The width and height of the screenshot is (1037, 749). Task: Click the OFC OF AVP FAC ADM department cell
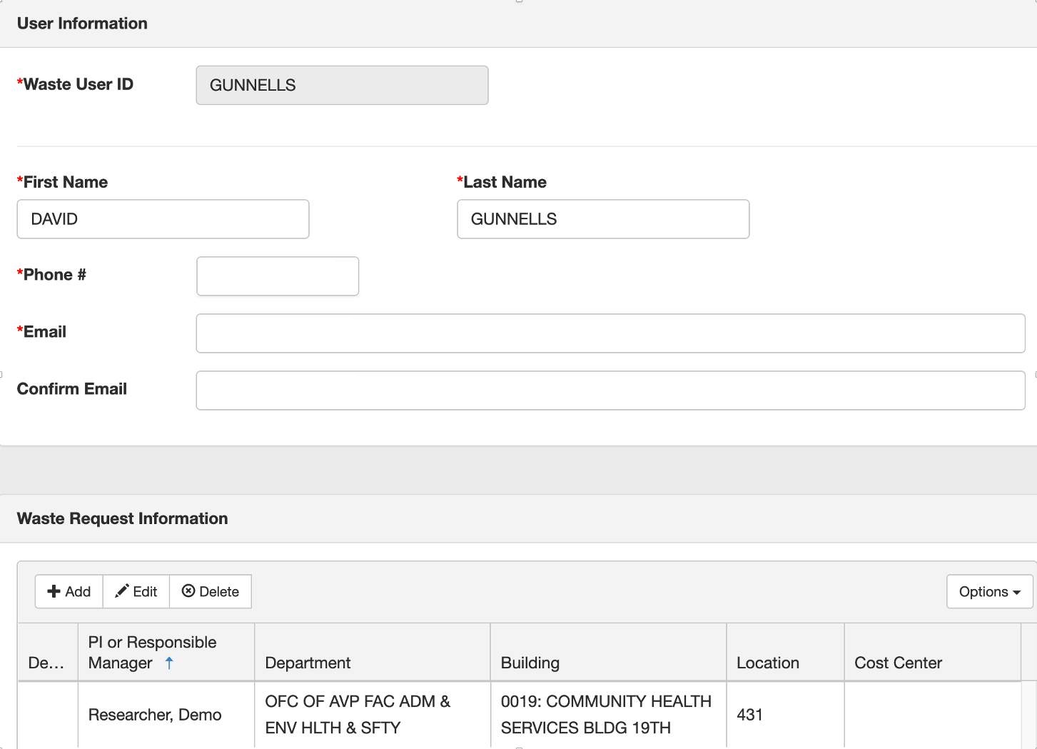358,715
